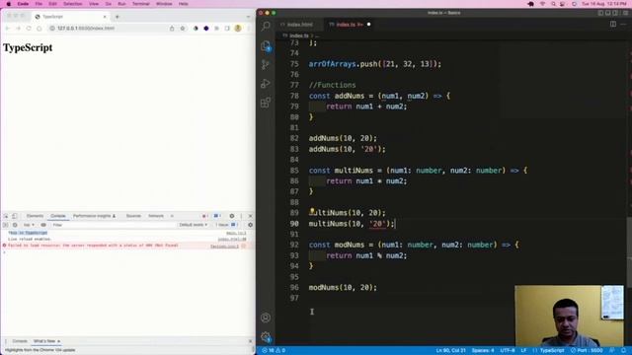This screenshot has width=632, height=355.
Task: Clear the DevTools console
Action: click(15, 225)
